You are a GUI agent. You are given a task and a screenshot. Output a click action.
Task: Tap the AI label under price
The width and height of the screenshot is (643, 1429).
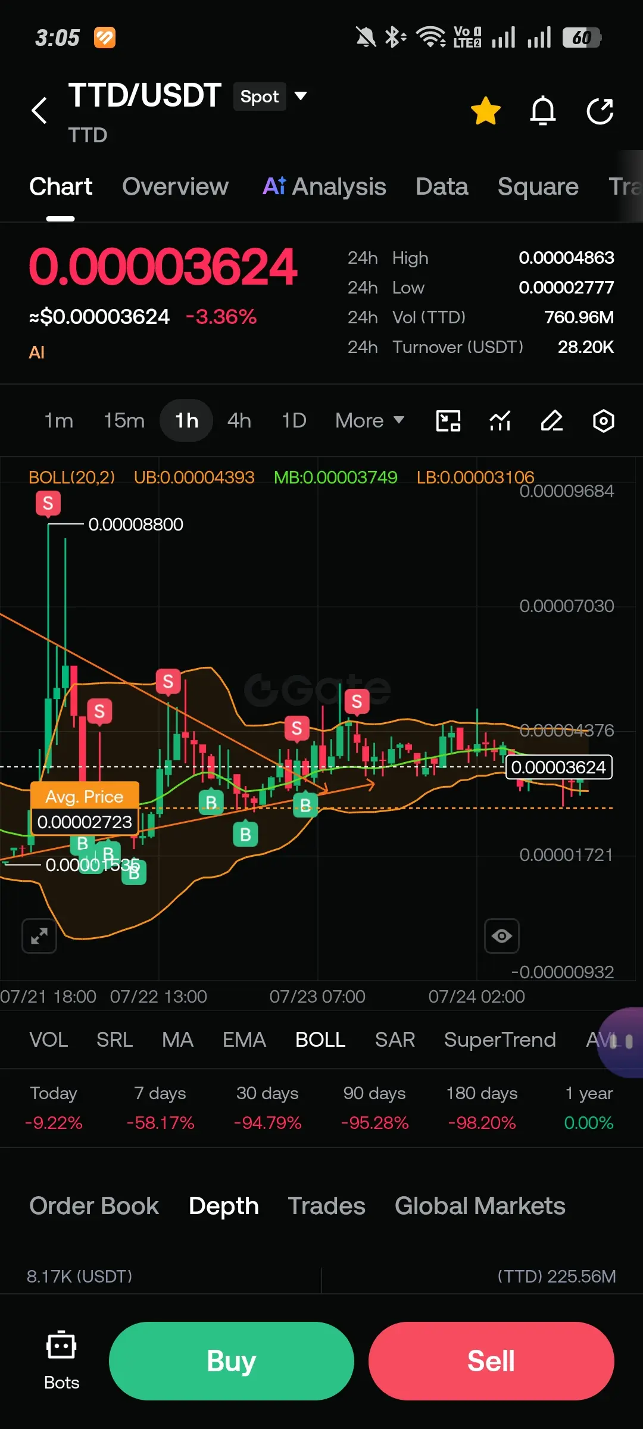click(x=37, y=352)
